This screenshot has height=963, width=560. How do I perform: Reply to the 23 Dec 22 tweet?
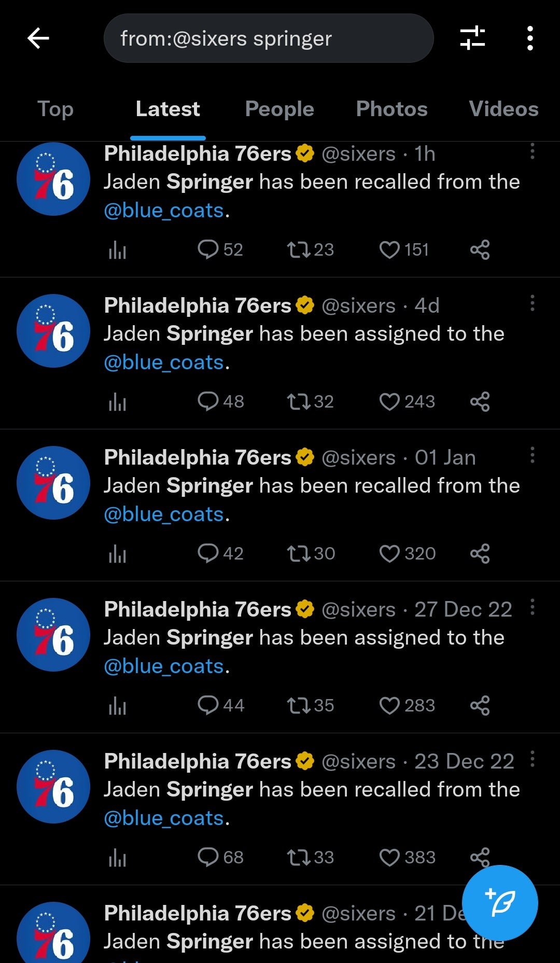click(208, 857)
